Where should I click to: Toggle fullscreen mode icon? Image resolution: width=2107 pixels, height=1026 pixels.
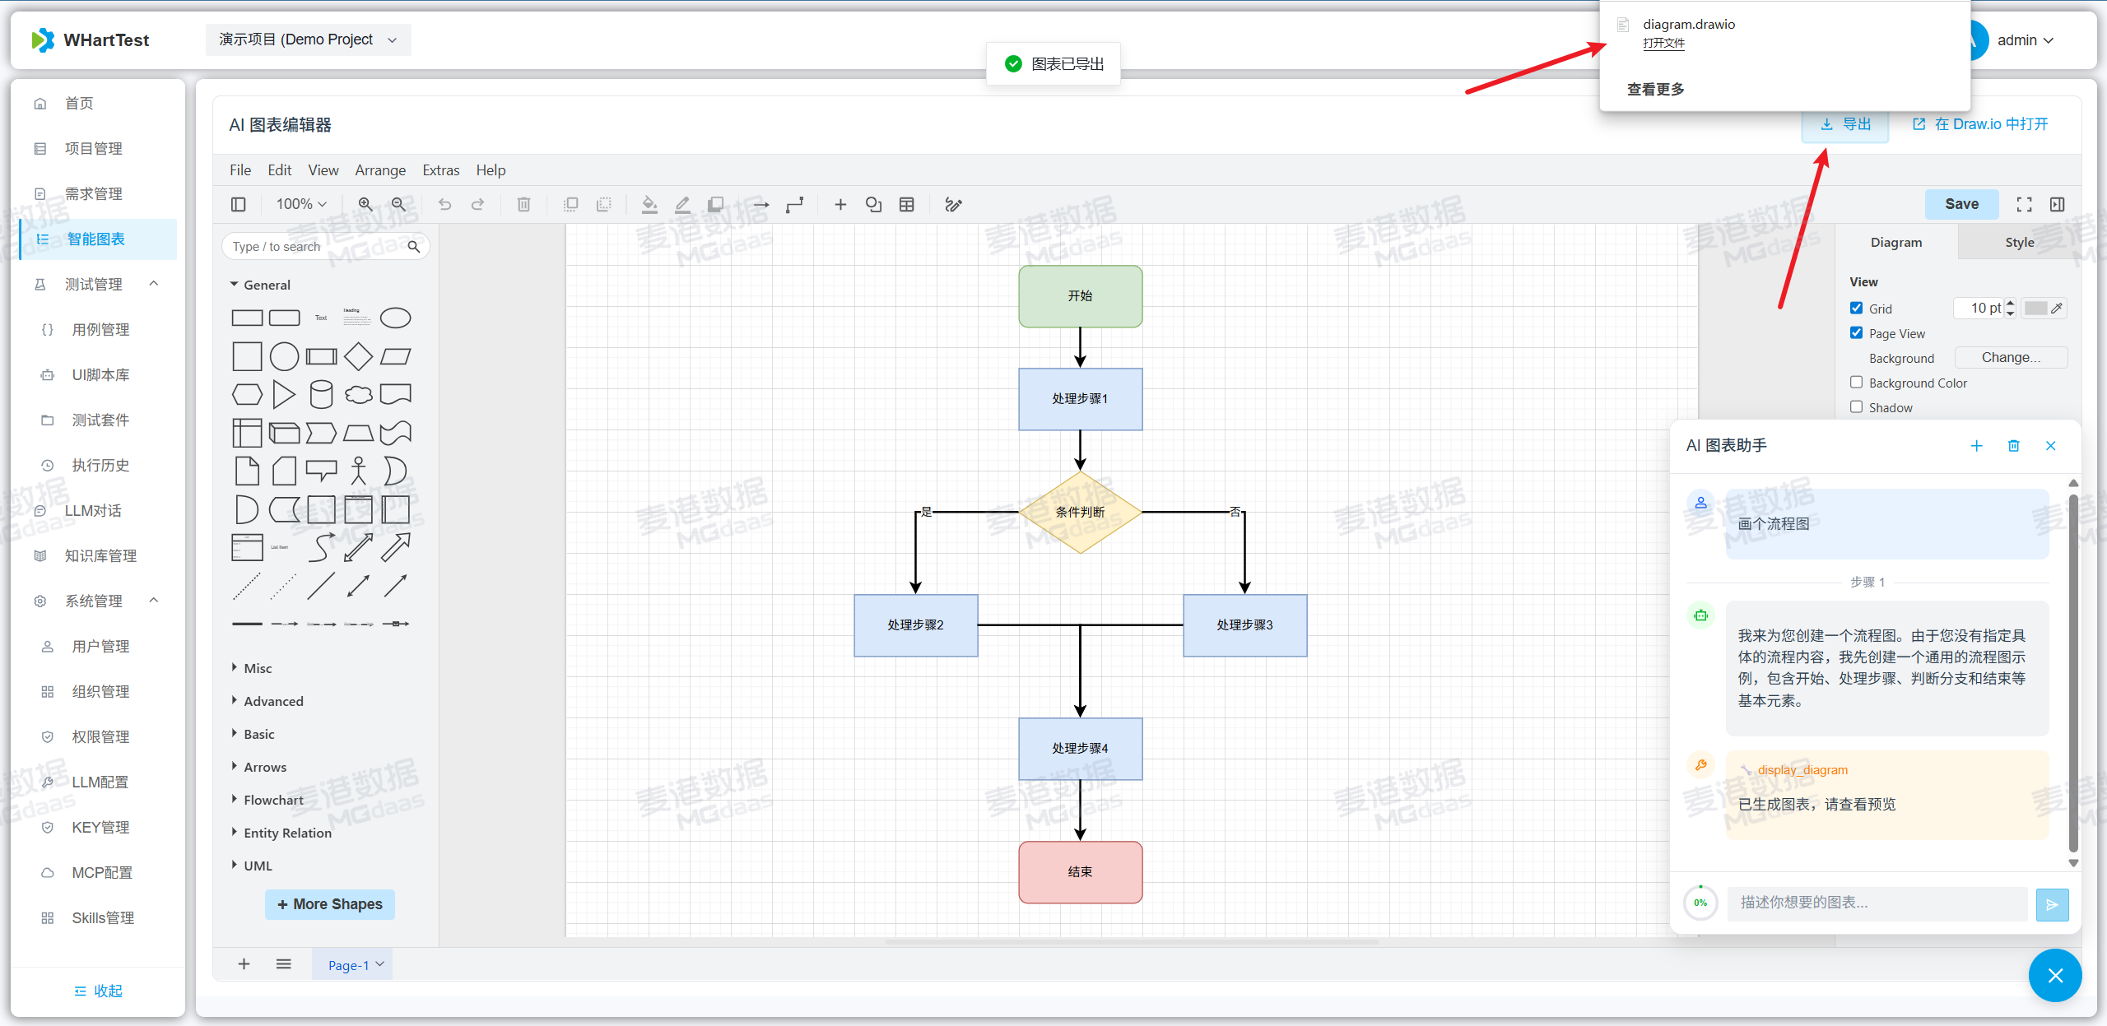tap(2024, 204)
